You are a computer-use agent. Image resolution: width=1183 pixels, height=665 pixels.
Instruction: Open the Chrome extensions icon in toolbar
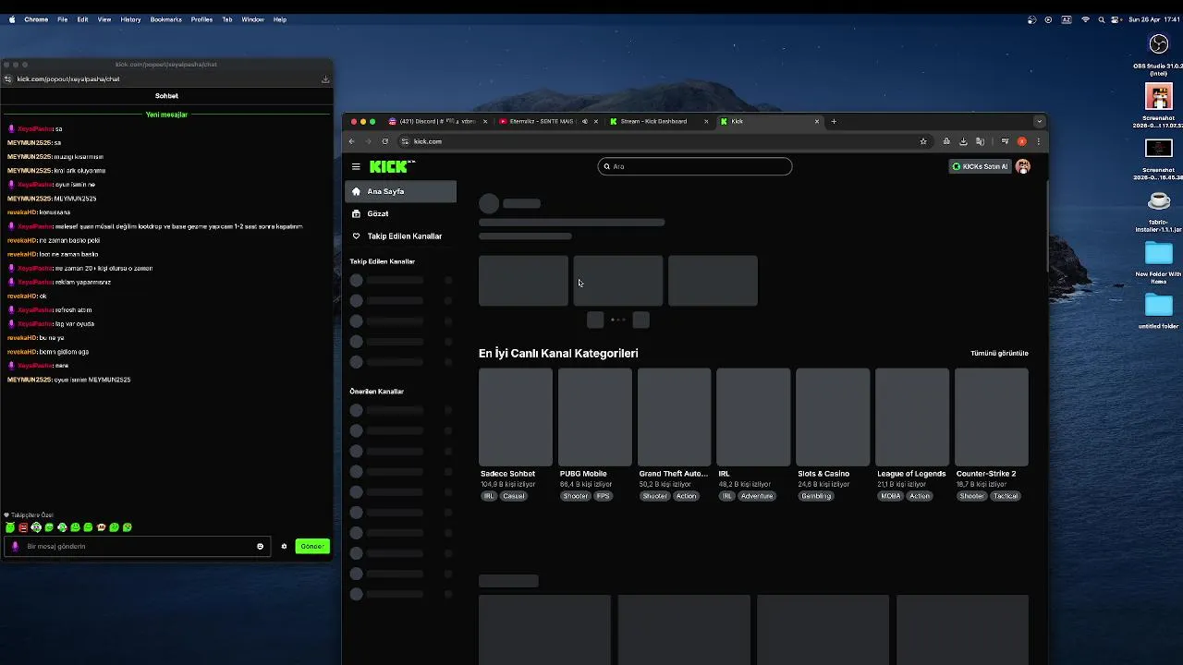(x=946, y=141)
